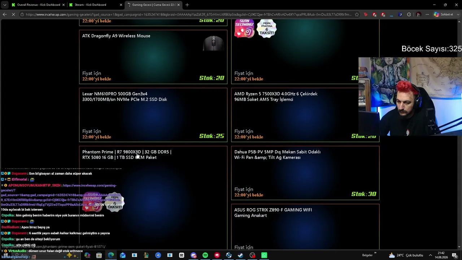Open Microsoft Edge from the taskbar
This screenshot has width=462, height=260.
111,255
